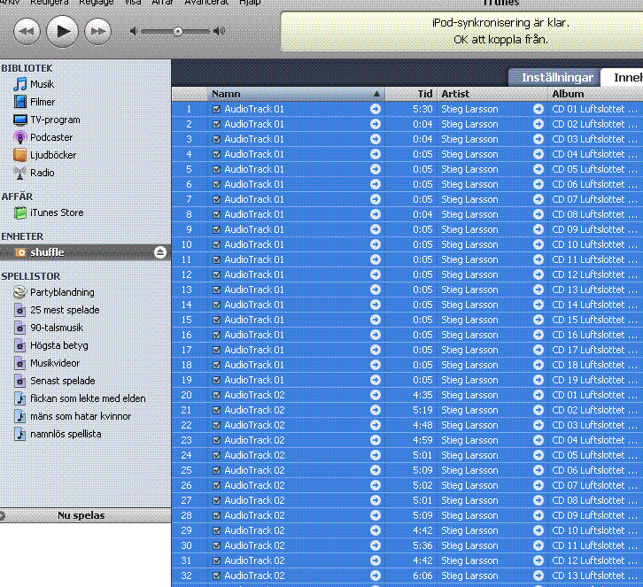Uncheck the checkbox for track row 10
This screenshot has width=643, height=587.
(217, 244)
